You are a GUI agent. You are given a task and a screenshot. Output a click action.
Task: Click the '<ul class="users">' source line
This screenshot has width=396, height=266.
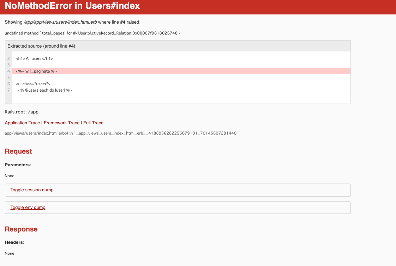coord(33,84)
